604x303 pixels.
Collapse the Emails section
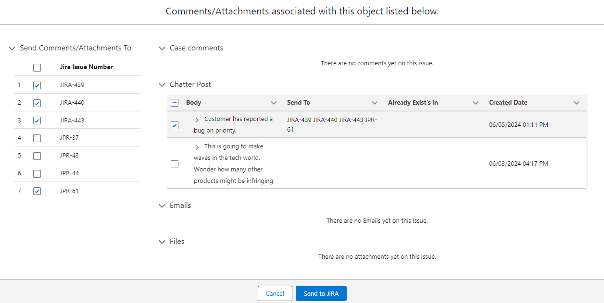pos(162,206)
